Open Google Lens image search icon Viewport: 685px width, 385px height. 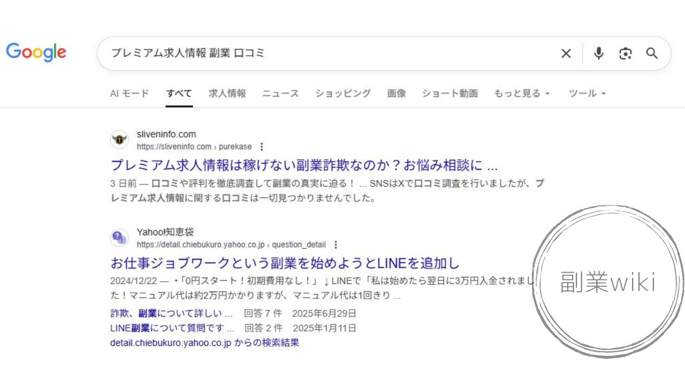(625, 53)
